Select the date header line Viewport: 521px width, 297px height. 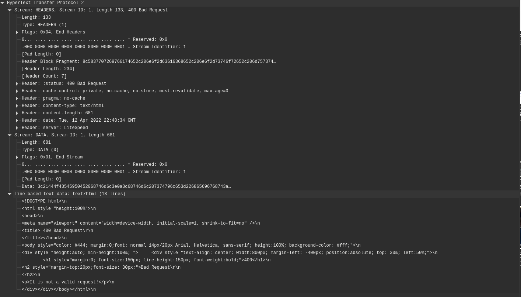click(x=78, y=120)
